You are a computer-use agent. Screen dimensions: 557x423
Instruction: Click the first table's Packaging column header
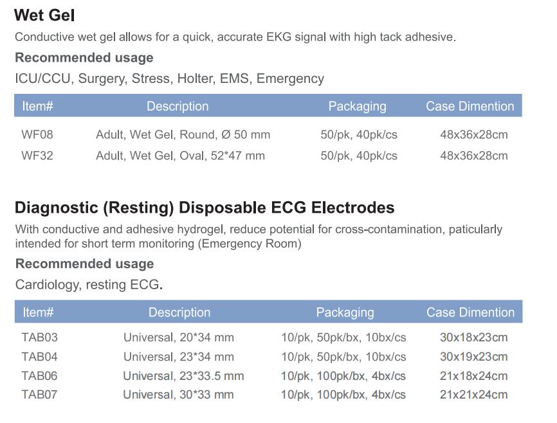(x=357, y=106)
